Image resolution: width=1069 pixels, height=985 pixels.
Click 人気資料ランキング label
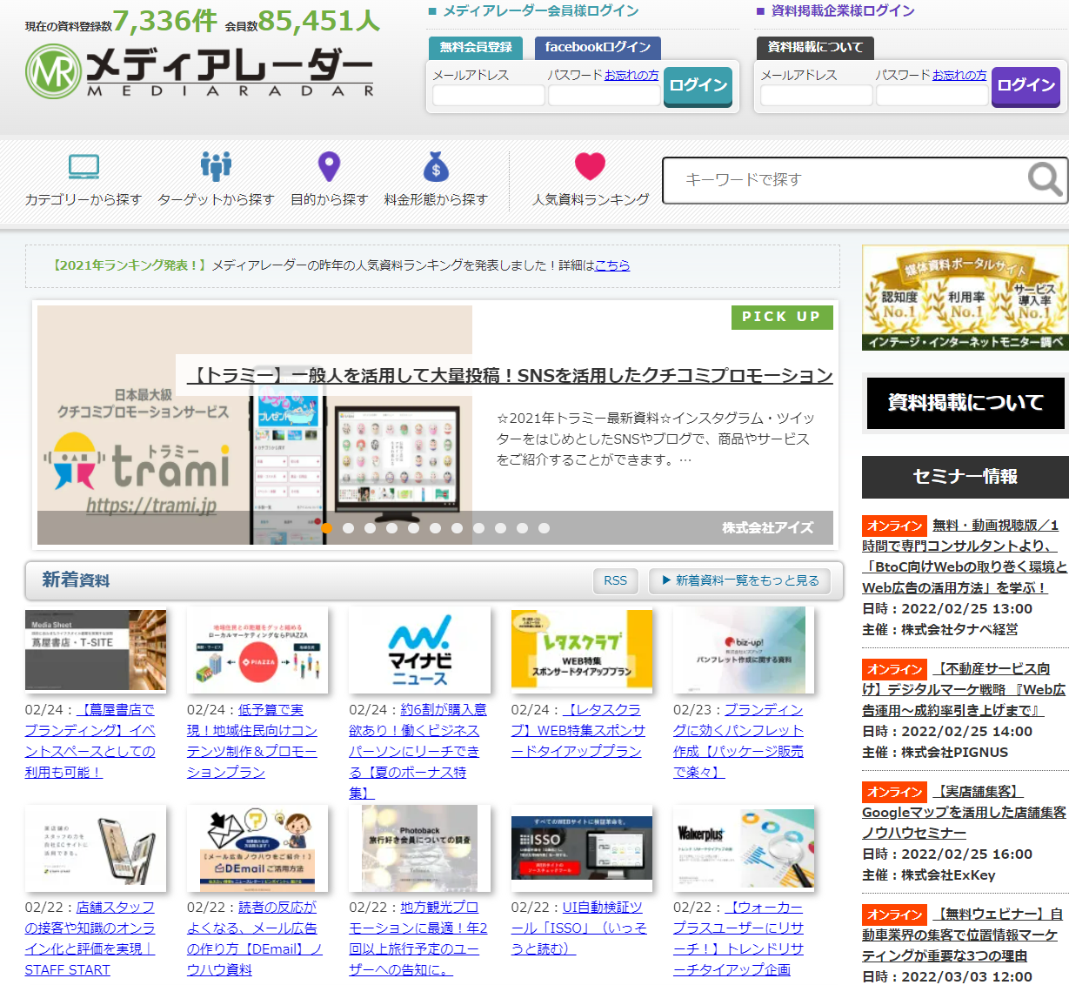coord(591,199)
